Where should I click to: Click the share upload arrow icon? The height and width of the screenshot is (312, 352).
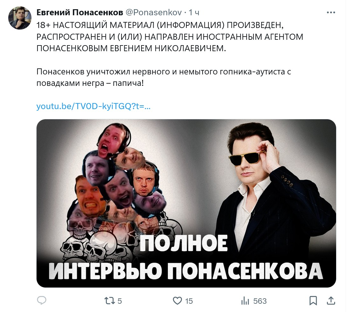[x=331, y=301]
